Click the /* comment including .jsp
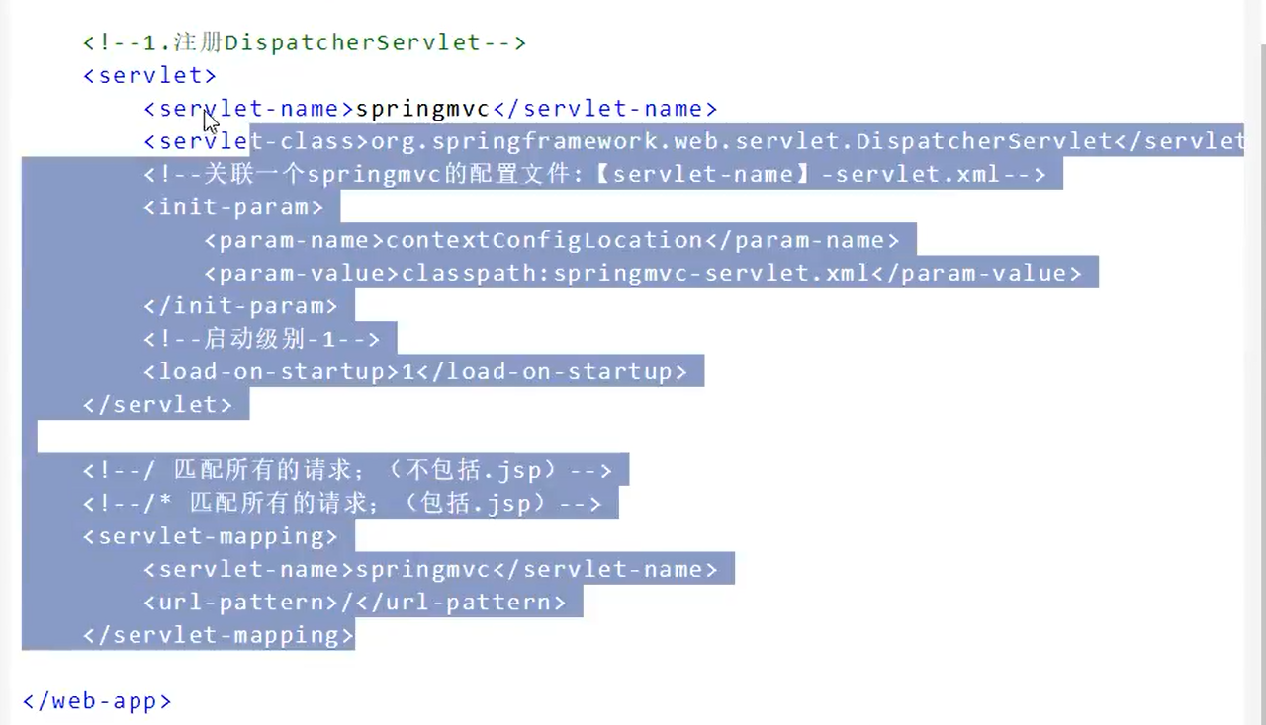 (342, 504)
